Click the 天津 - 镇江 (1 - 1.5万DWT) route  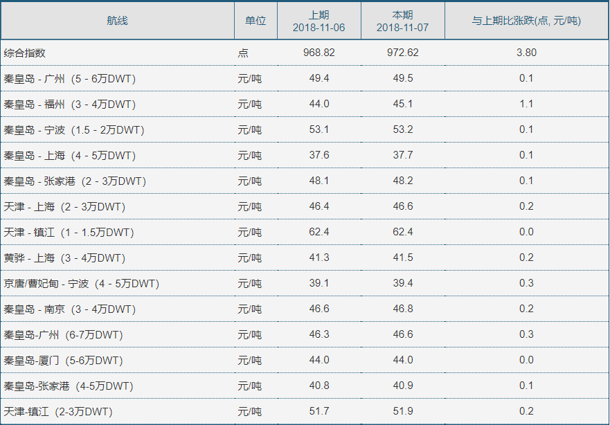(x=69, y=233)
